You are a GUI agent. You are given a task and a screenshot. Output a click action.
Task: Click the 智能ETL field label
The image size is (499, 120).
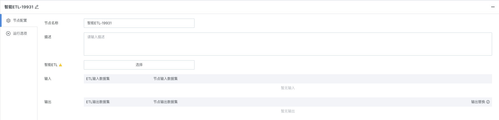click(51, 65)
